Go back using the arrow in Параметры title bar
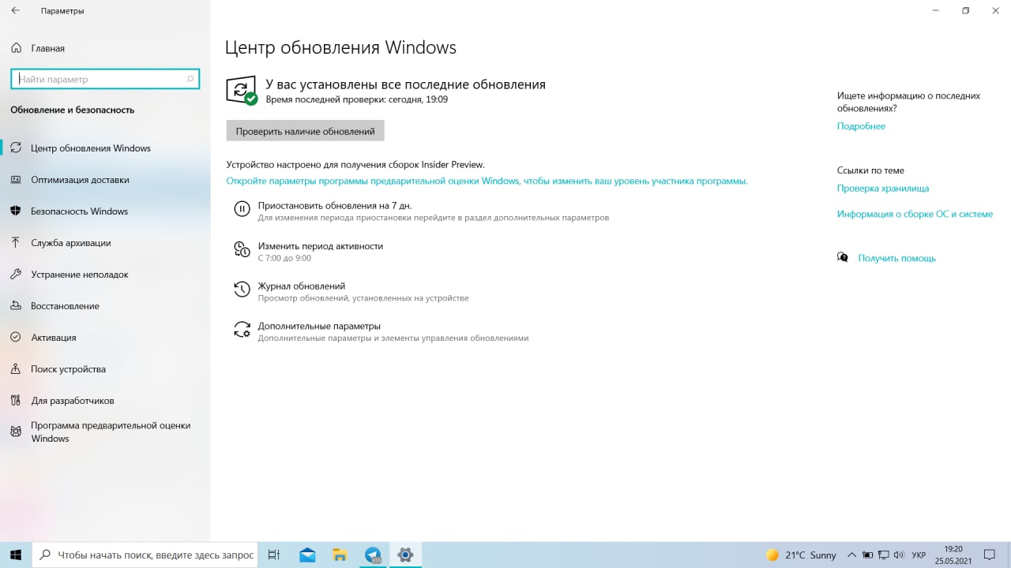 15,11
